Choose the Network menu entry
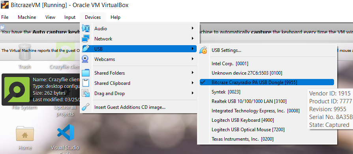This screenshot has width=353, height=154. click(x=139, y=39)
